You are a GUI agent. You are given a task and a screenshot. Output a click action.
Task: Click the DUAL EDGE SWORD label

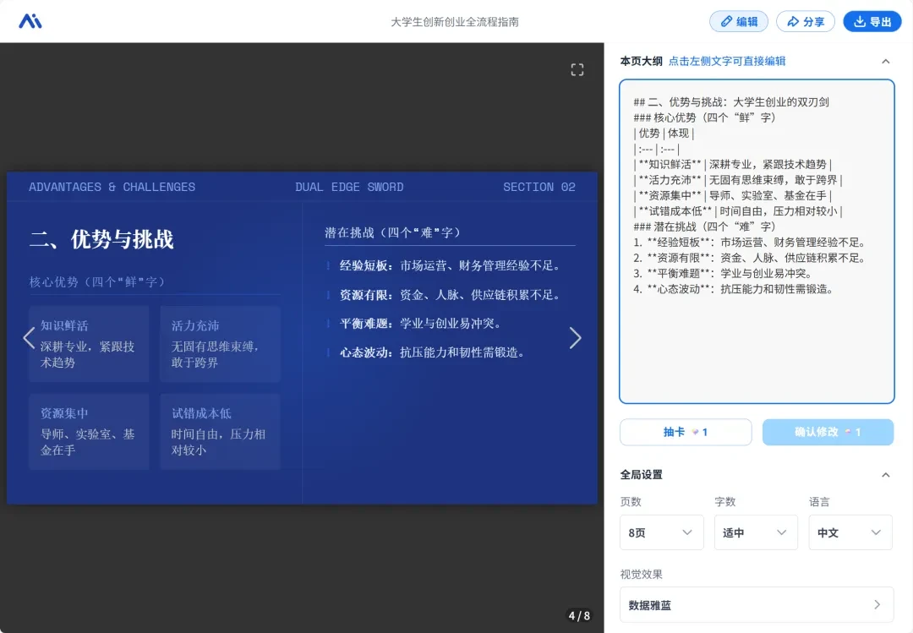tap(349, 187)
